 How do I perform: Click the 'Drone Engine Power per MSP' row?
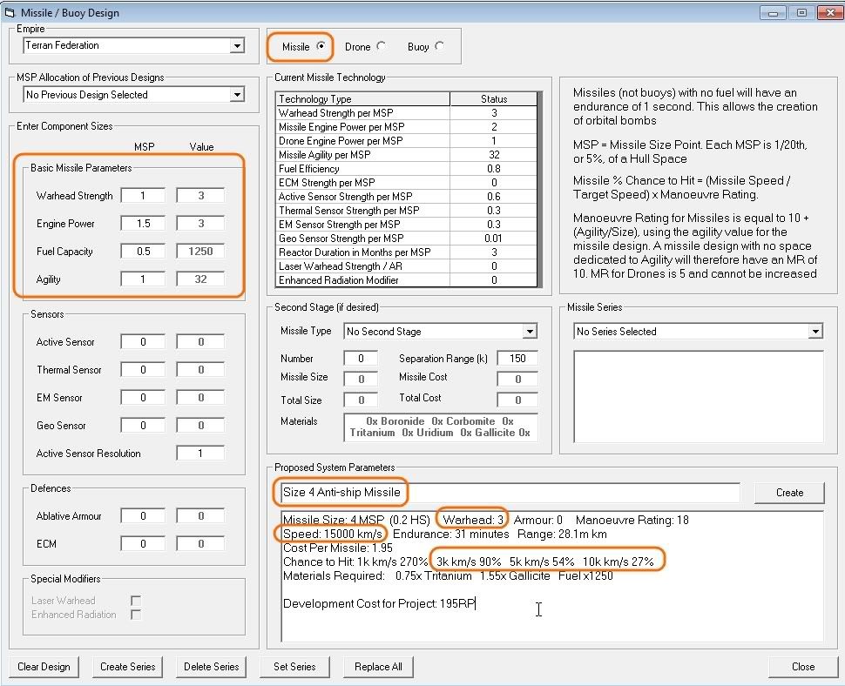pos(407,141)
